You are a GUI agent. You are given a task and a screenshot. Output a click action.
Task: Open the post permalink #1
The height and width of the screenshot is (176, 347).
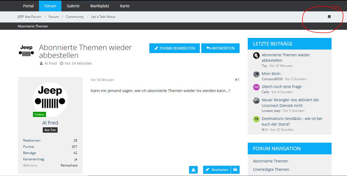click(x=237, y=80)
